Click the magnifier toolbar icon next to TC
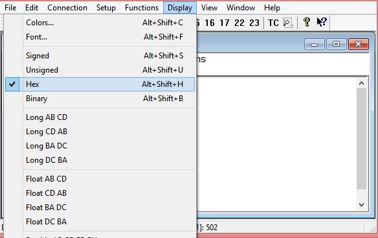 pyautogui.click(x=288, y=23)
